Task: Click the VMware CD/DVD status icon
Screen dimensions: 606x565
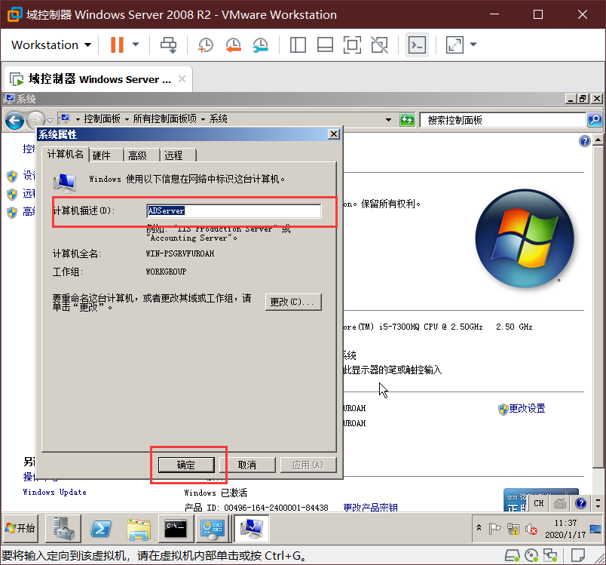Action: (531, 556)
